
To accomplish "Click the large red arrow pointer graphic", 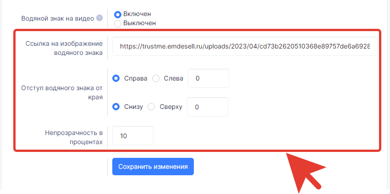I will (306, 172).
